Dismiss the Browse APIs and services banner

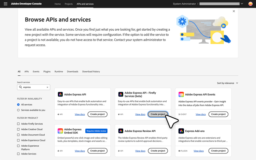(234, 11)
